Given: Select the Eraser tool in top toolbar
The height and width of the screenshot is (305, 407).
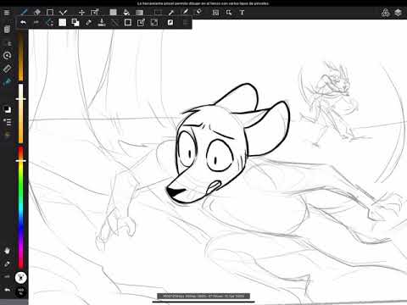Looking at the screenshot, I should pos(37,12).
